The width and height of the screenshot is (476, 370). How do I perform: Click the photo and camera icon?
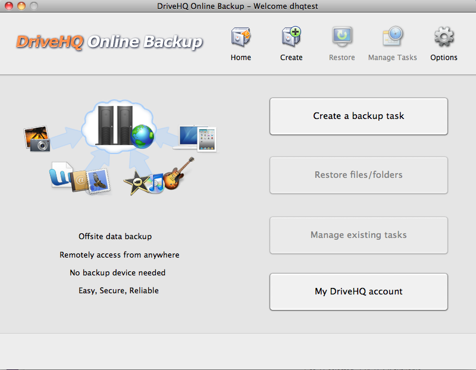(x=37, y=138)
